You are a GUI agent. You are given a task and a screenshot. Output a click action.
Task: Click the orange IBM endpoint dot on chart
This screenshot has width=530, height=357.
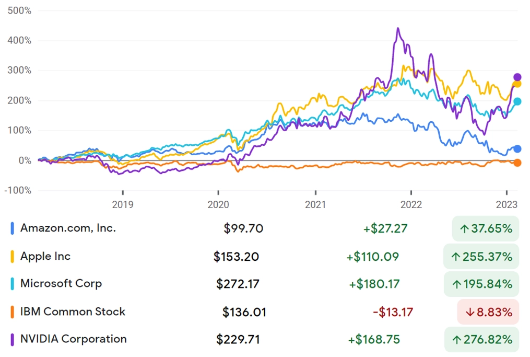(x=517, y=163)
